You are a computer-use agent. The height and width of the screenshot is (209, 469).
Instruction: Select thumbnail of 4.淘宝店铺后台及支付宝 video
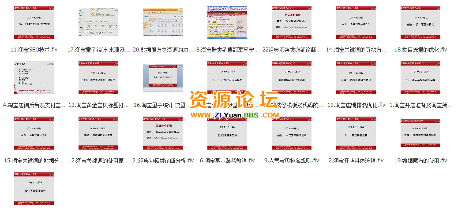(x=34, y=77)
